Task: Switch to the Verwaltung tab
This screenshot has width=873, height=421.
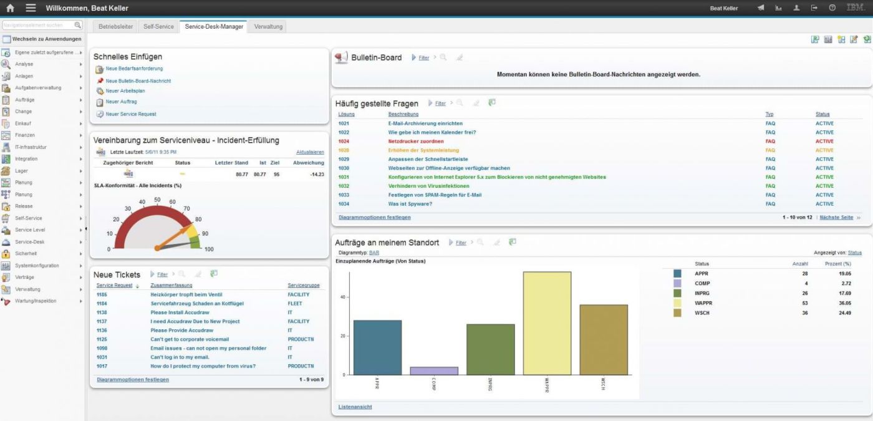Action: (x=268, y=27)
